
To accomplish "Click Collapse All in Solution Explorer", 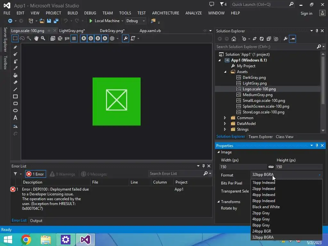I will tap(269, 39).
